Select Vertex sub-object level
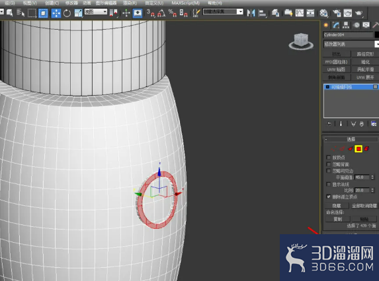This screenshot has width=379, height=281. pyautogui.click(x=334, y=149)
